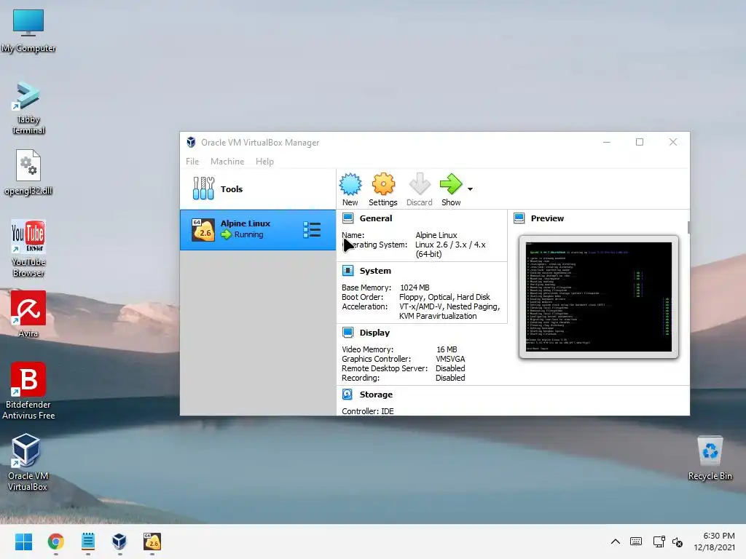Open My Computer desktop icon
Image resolution: width=746 pixels, height=559 pixels.
point(28,31)
